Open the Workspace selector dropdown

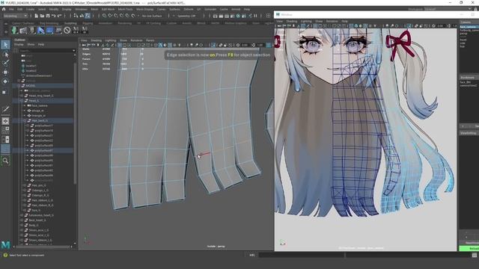click(448, 10)
